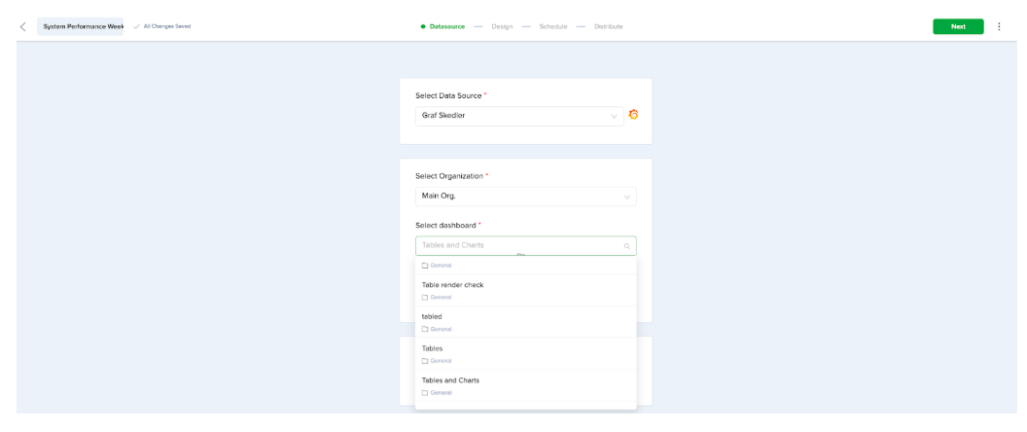
Task: Select 'Tables' dashboard option
Action: click(432, 348)
